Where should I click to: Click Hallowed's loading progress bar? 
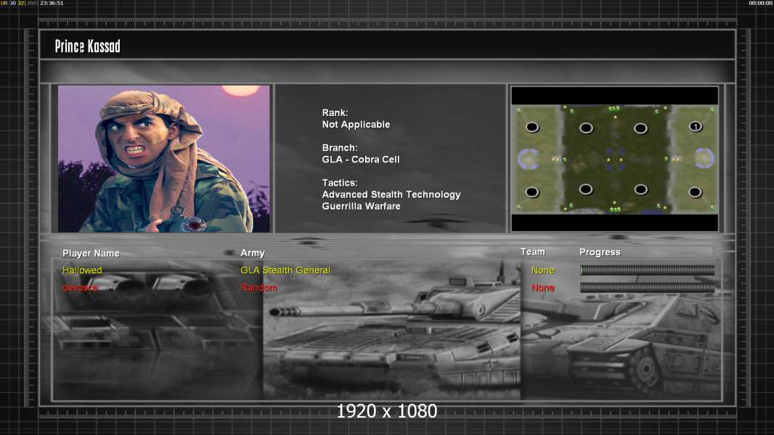pos(647,270)
